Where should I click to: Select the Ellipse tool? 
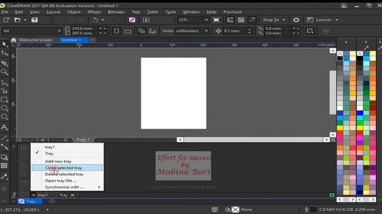(4, 108)
